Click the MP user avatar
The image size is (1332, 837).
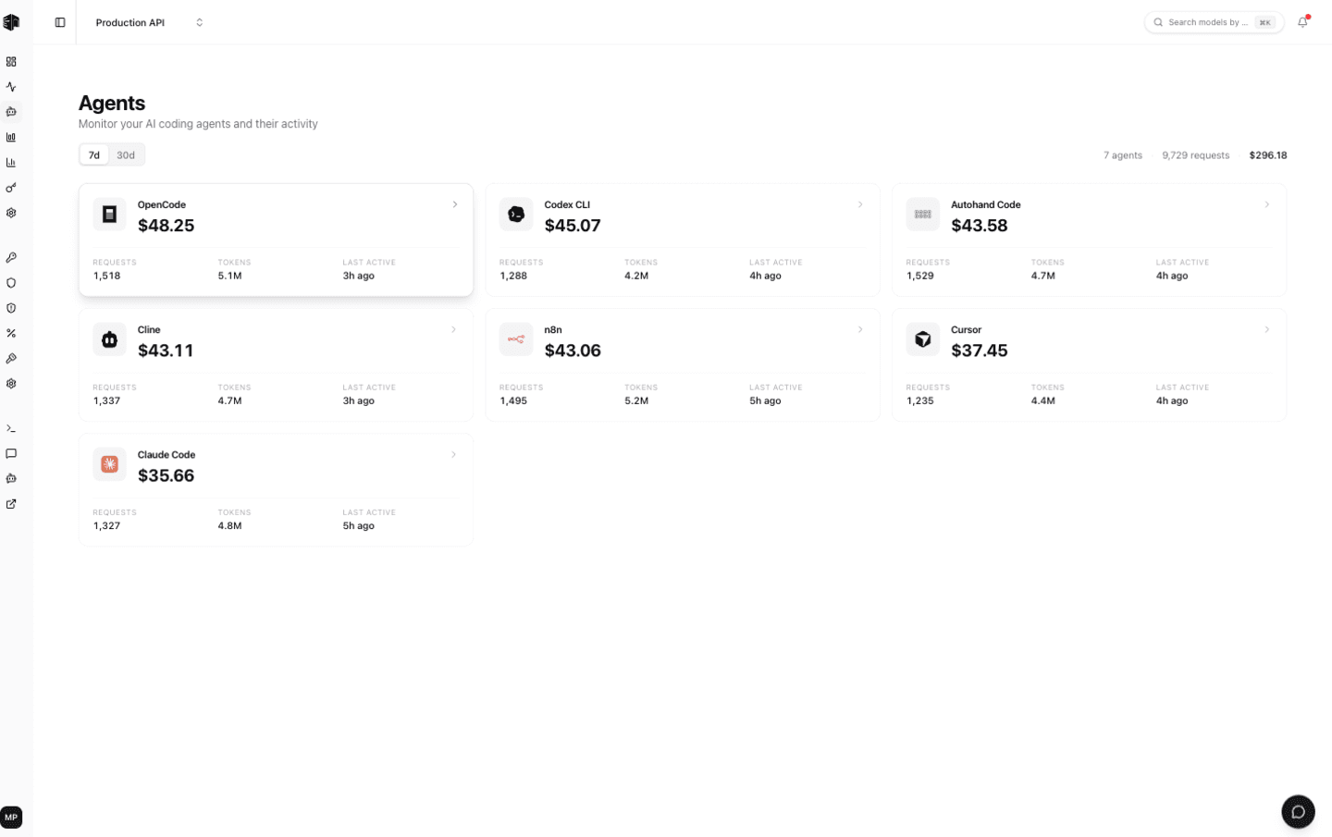pyautogui.click(x=11, y=817)
